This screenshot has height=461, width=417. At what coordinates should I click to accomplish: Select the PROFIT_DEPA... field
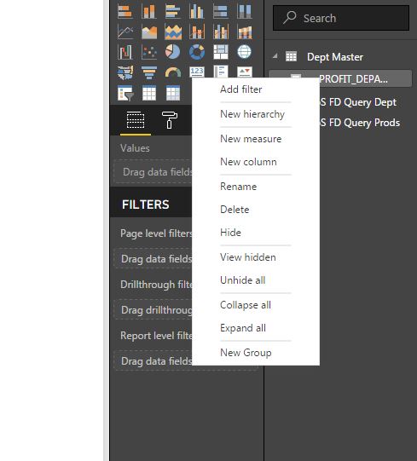click(x=353, y=78)
